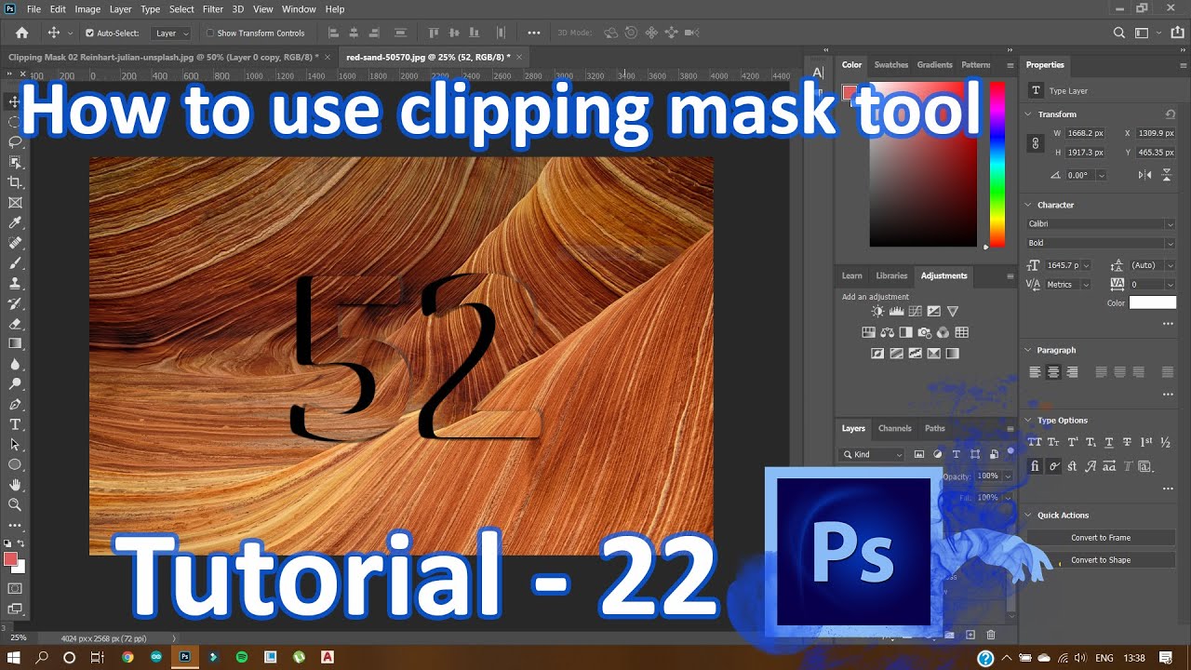Toggle All Caps type option

pyautogui.click(x=1035, y=442)
